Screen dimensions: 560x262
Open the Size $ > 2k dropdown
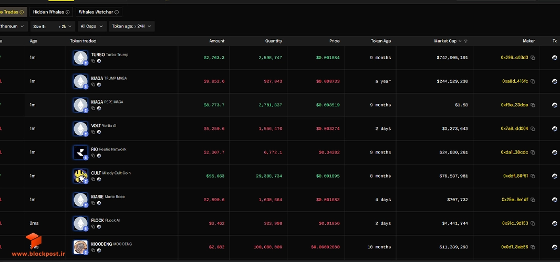pyautogui.click(x=53, y=26)
